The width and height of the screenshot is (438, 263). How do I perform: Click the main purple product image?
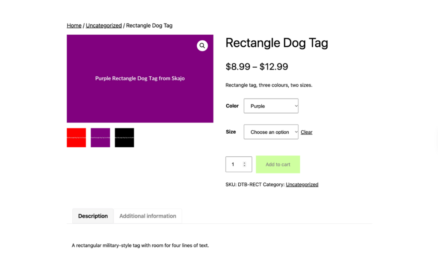pos(140,79)
